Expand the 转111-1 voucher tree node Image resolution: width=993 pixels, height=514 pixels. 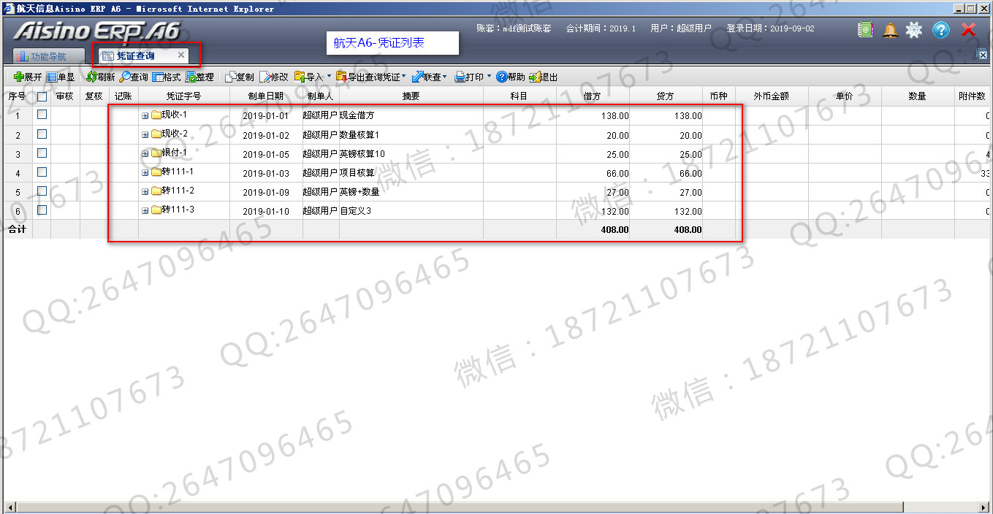pos(145,172)
